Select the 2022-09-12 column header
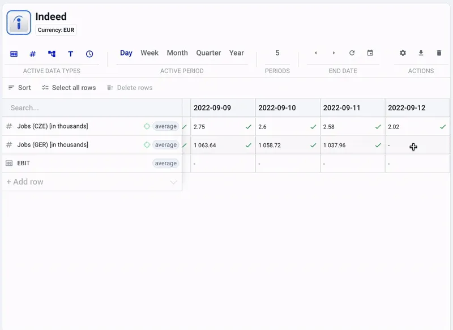 coord(417,108)
